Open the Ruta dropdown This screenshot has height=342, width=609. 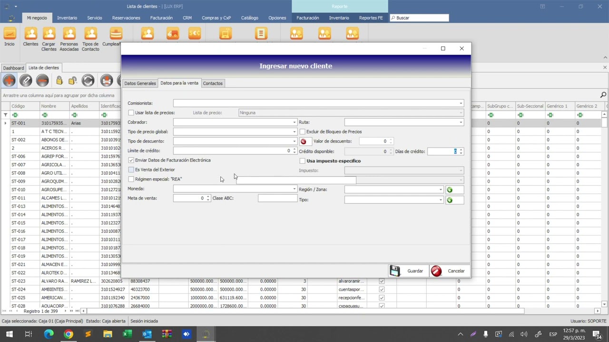[x=461, y=122]
